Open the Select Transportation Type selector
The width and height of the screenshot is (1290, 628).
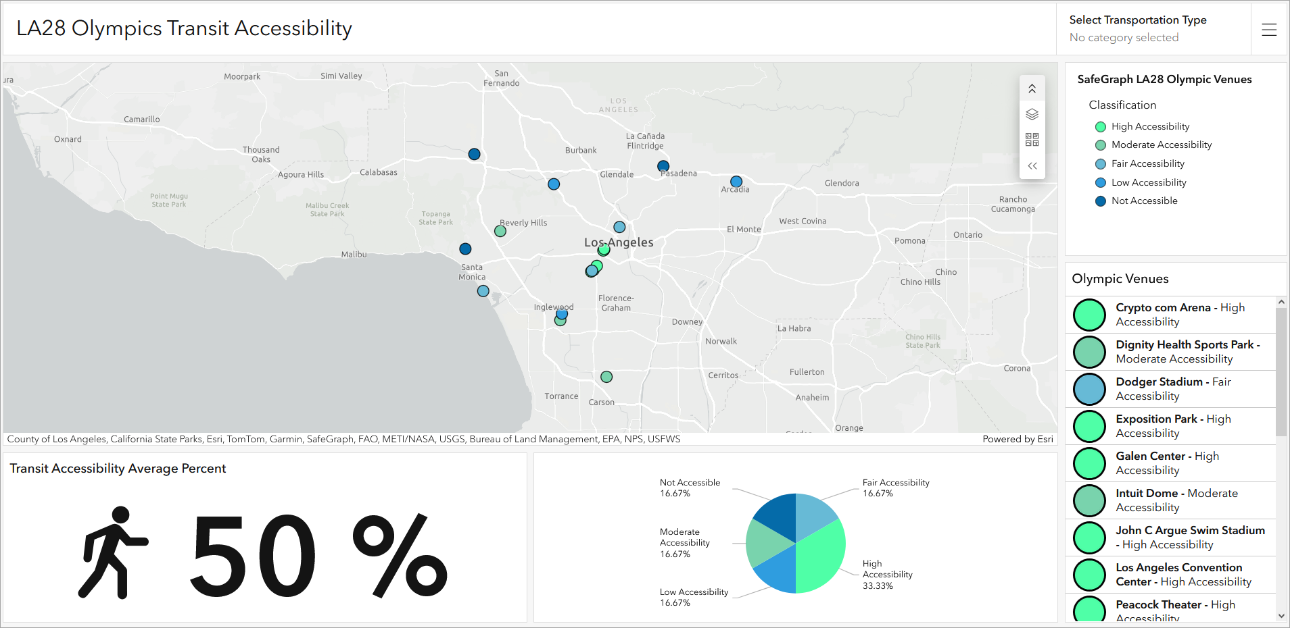tap(1153, 29)
